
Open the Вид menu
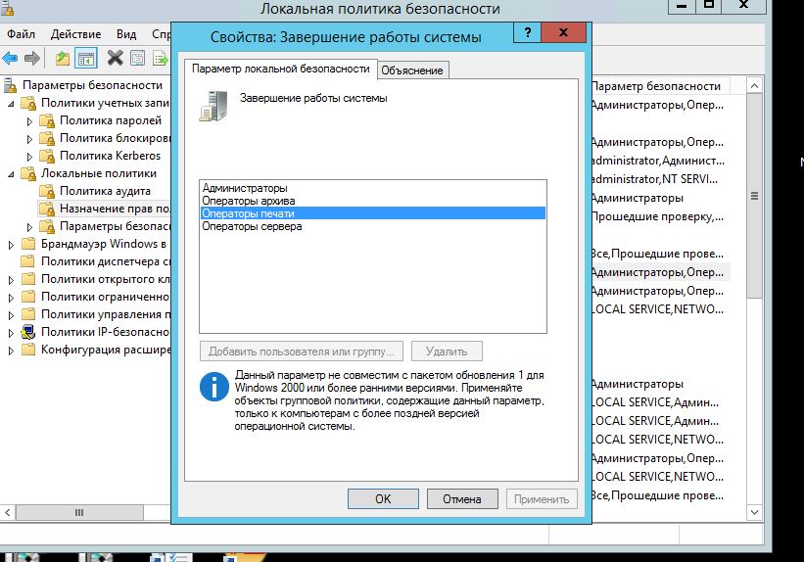click(126, 34)
